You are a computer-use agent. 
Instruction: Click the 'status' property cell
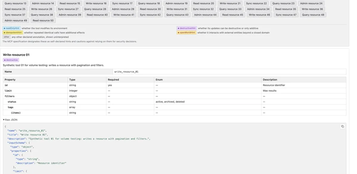pos(35,102)
